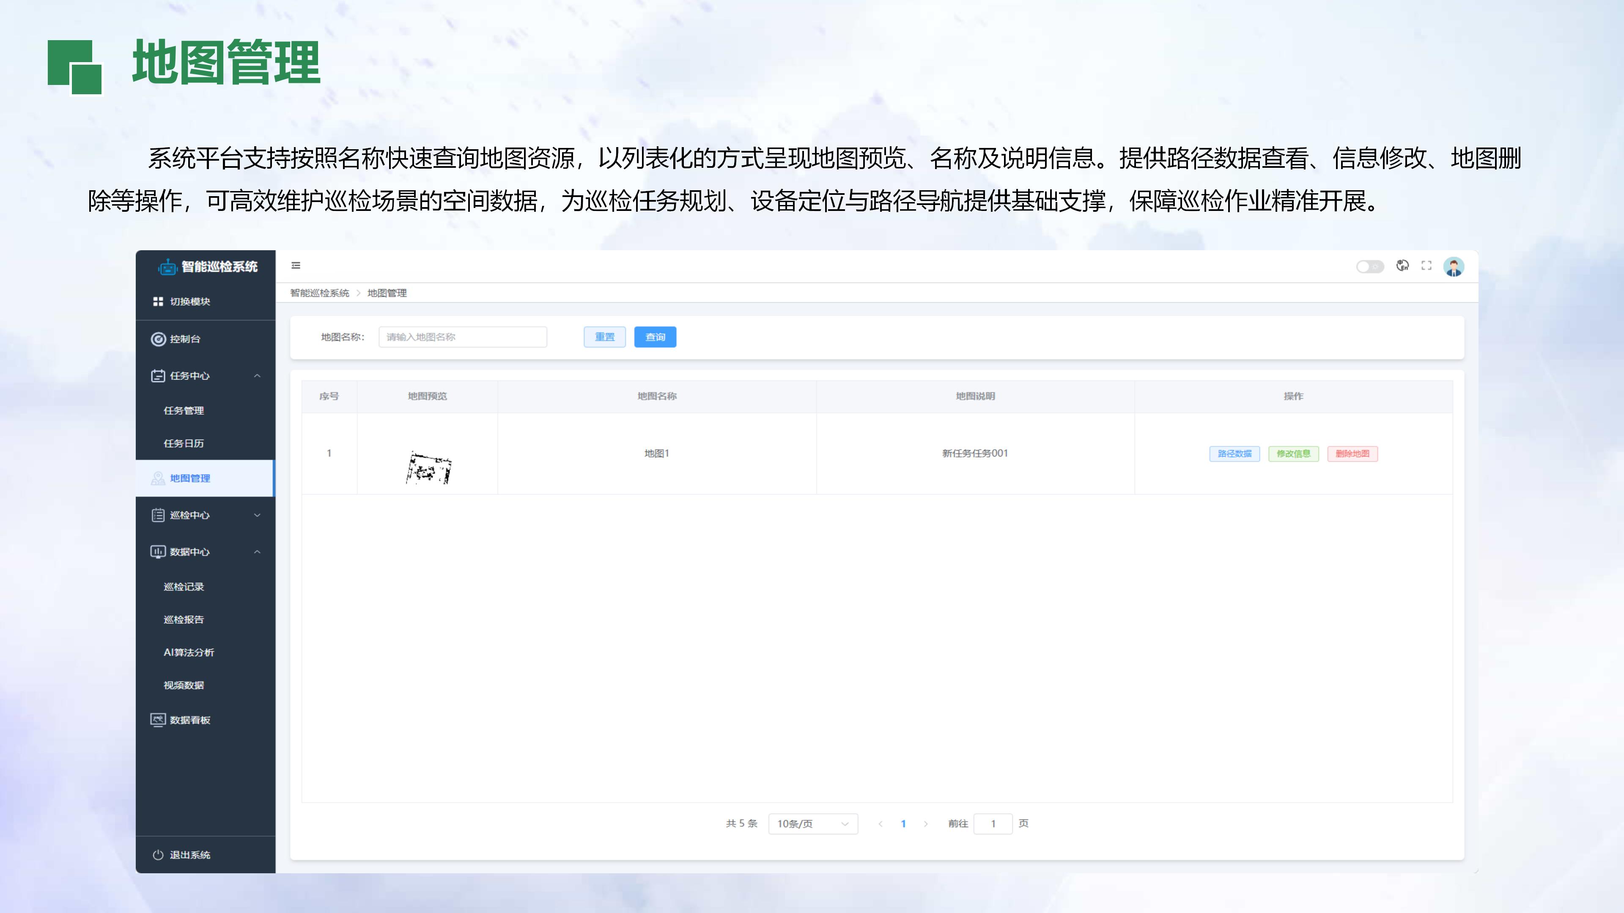Click the 控制台 target icon
This screenshot has width=1624, height=913.
[x=158, y=339]
